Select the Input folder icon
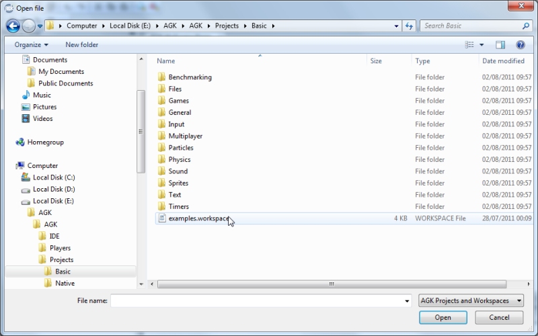This screenshot has height=336, width=538. 161,124
